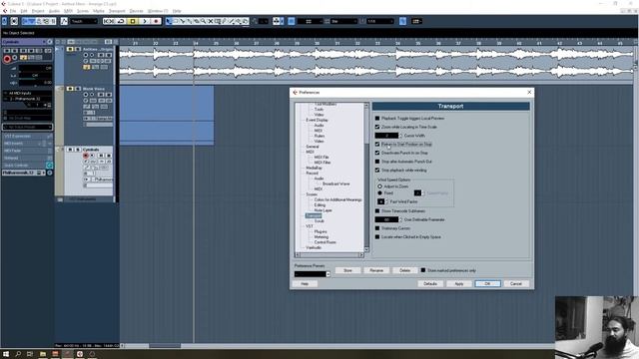Open Windows Start menu

(x=6, y=354)
